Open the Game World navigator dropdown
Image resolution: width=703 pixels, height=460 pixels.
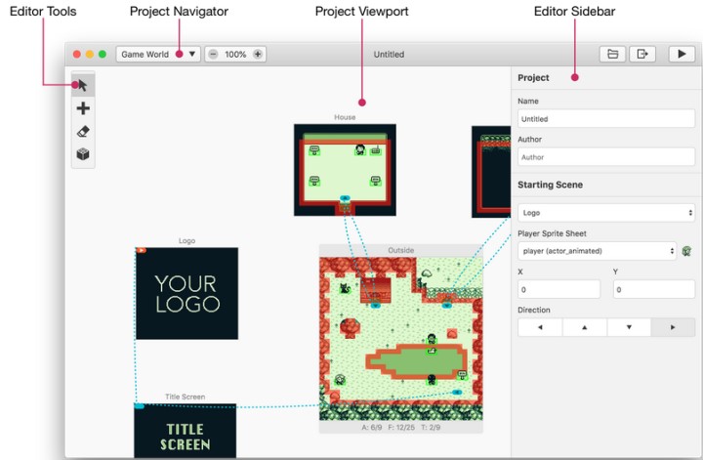tap(158, 55)
